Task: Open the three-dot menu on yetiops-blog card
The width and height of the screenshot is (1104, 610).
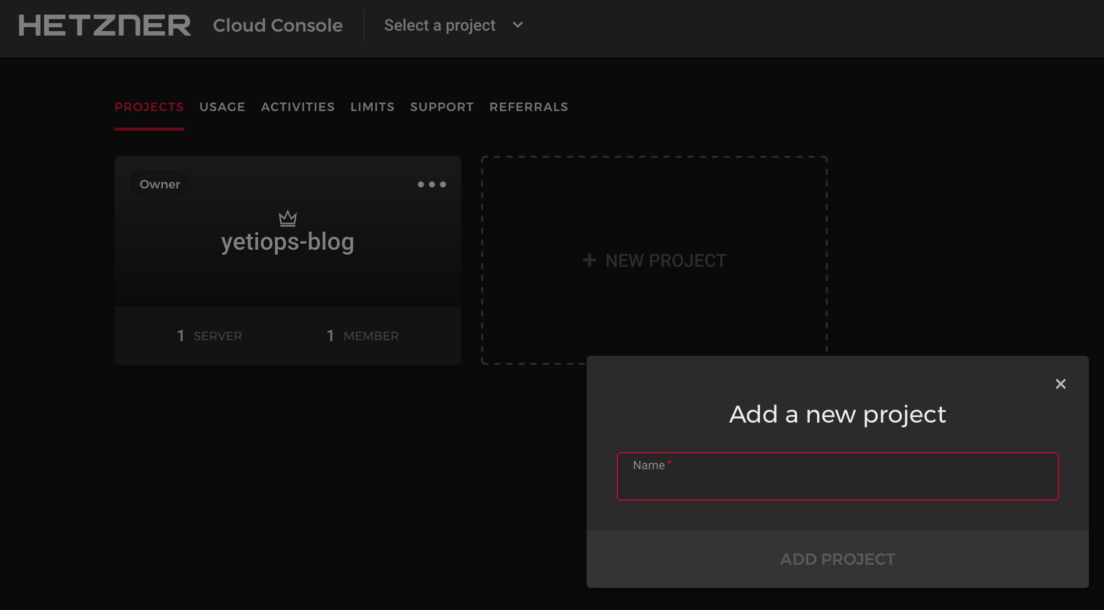Action: click(431, 184)
